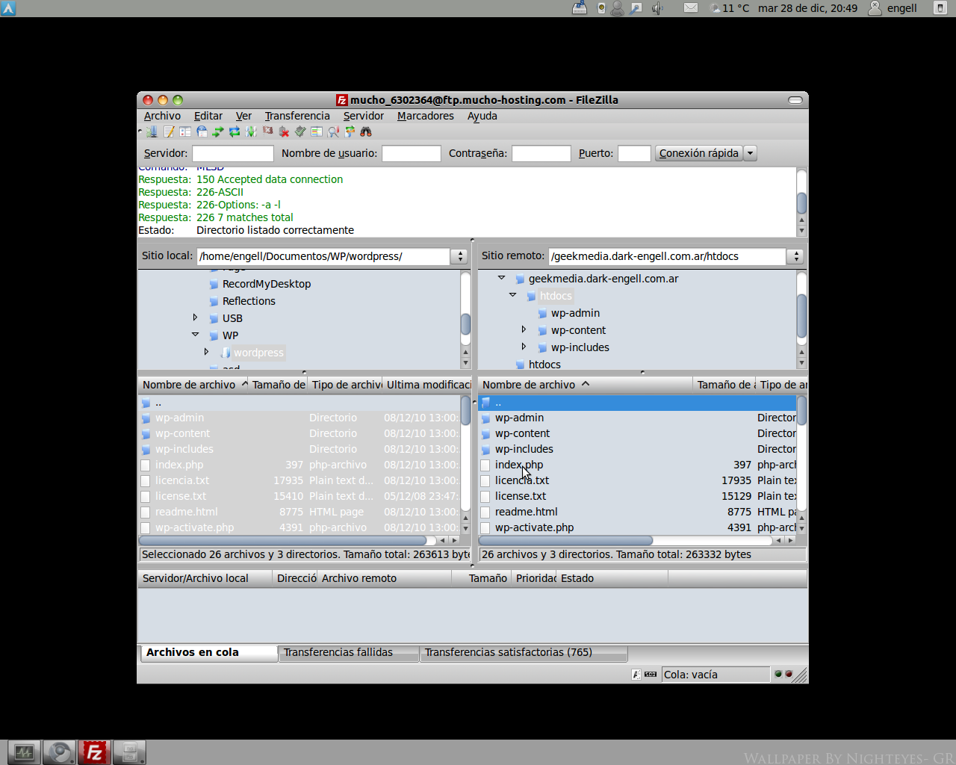Click the process queue toolbar icon

[251, 131]
